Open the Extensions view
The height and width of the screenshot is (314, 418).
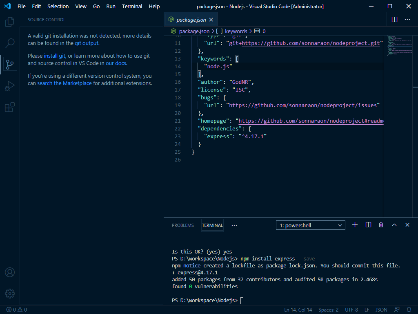click(10, 107)
